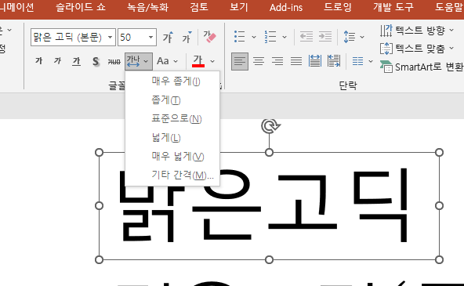This screenshot has height=286, width=464.
Task: Toggle italic formatting
Action: 57,61
